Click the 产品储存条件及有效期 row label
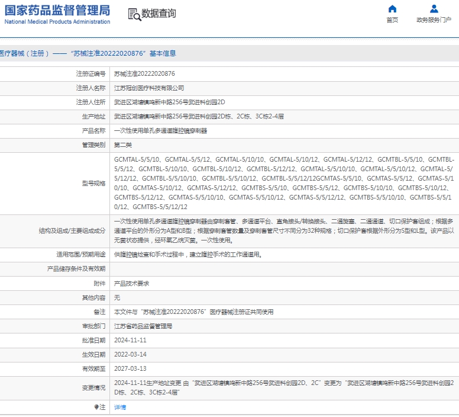Screen dimensions: 459x417 (76, 269)
